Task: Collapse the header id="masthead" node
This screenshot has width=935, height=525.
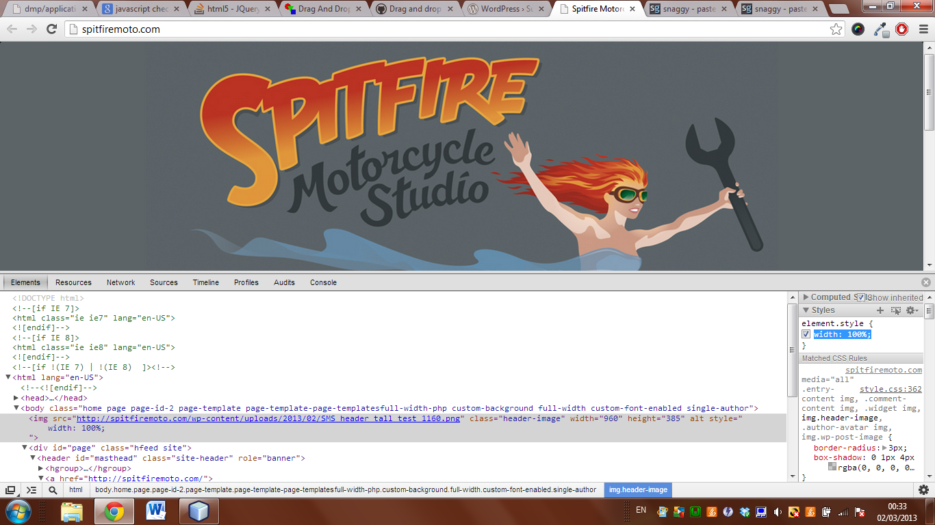Action: point(33,458)
